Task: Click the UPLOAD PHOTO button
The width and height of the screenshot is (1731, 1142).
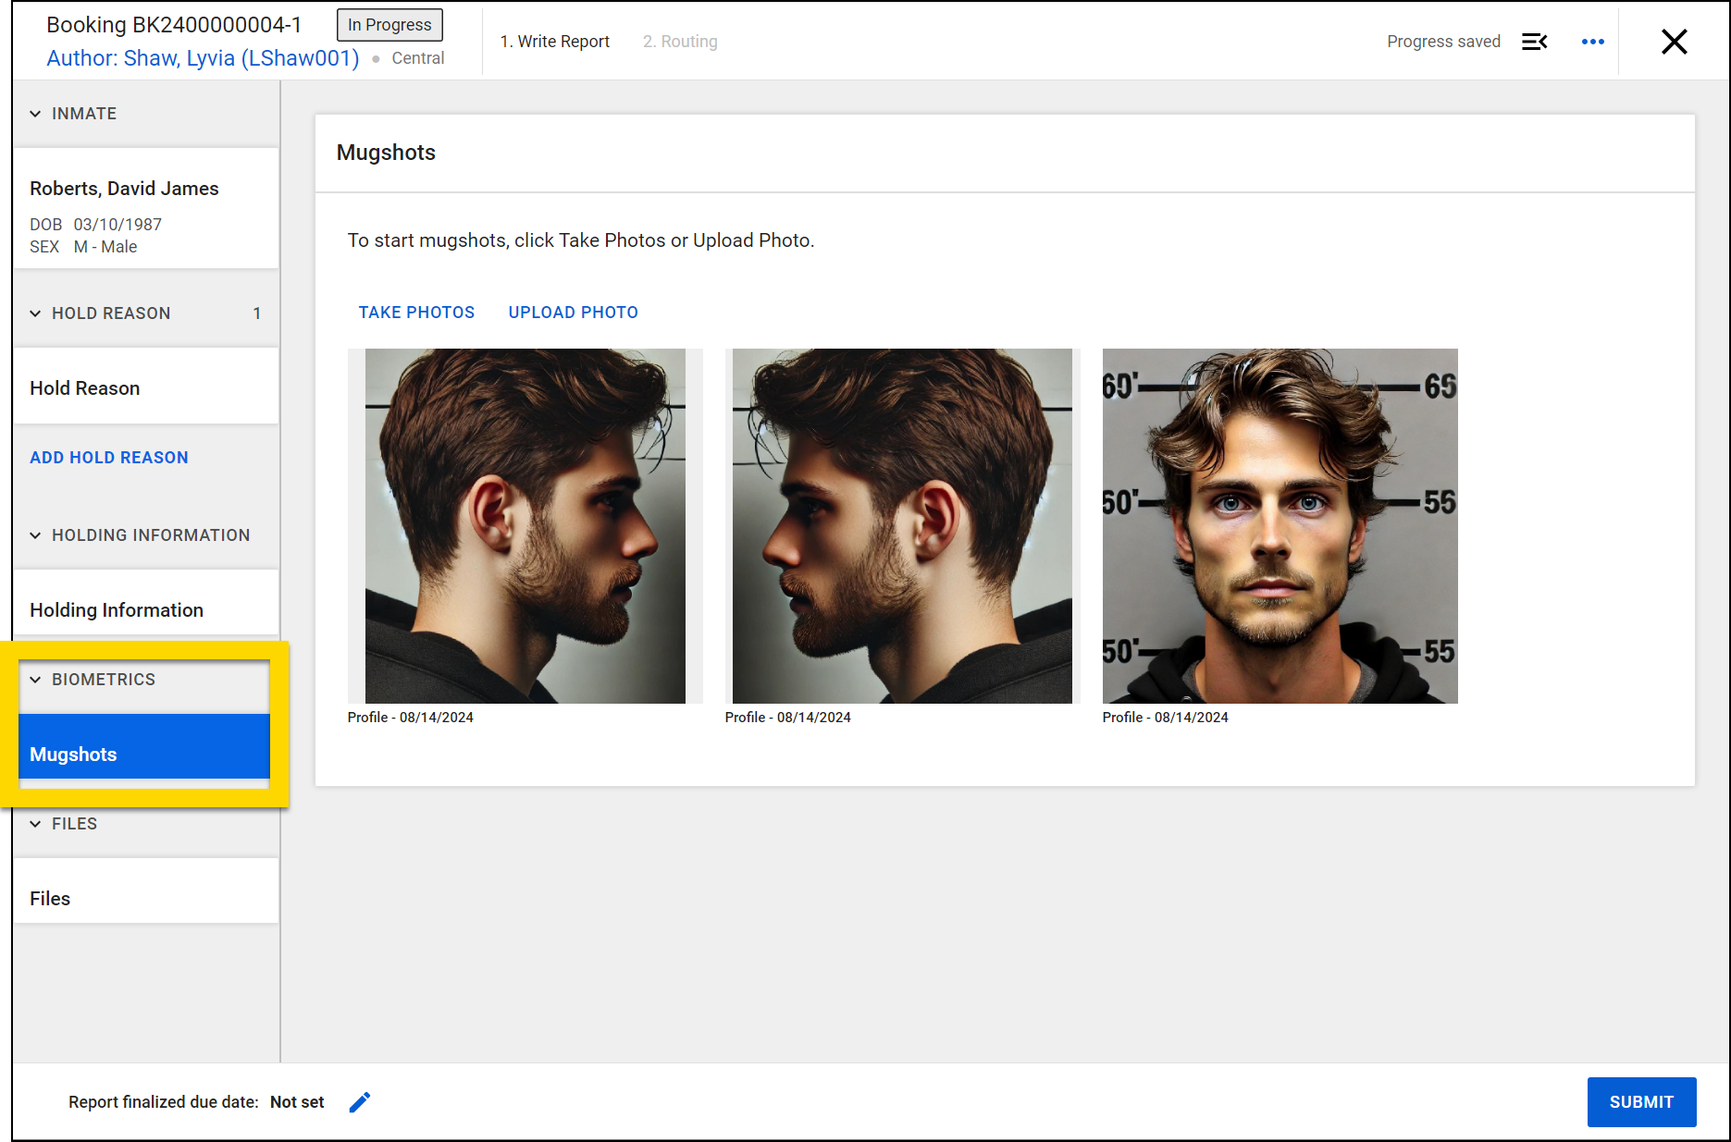Action: [573, 313]
